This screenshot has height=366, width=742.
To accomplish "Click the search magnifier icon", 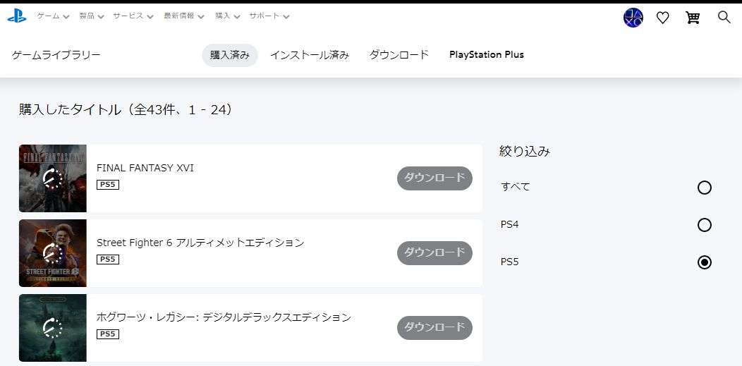I will 724,17.
